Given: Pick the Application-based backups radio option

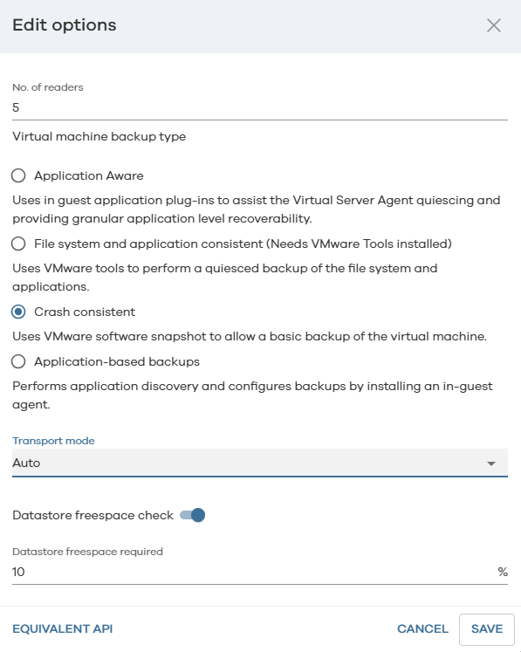Looking at the screenshot, I should point(18,361).
